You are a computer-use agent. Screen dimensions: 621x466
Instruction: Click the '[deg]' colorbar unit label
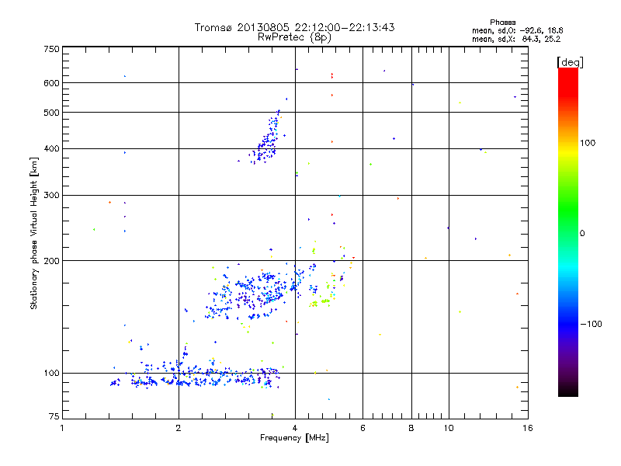[x=570, y=62]
